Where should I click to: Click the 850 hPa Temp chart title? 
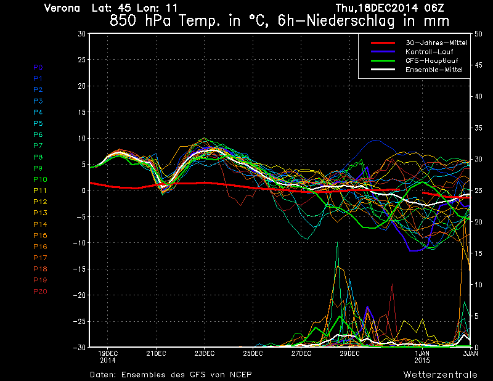280,21
